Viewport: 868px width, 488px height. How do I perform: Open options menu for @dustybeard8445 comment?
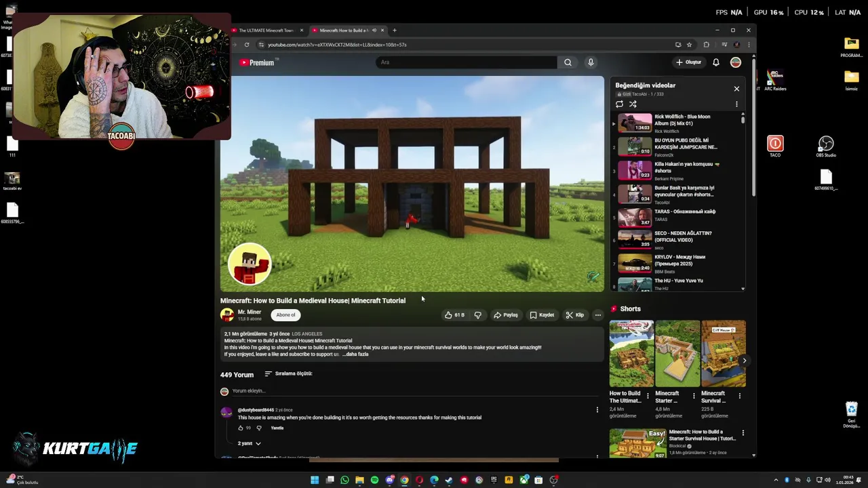(x=597, y=410)
